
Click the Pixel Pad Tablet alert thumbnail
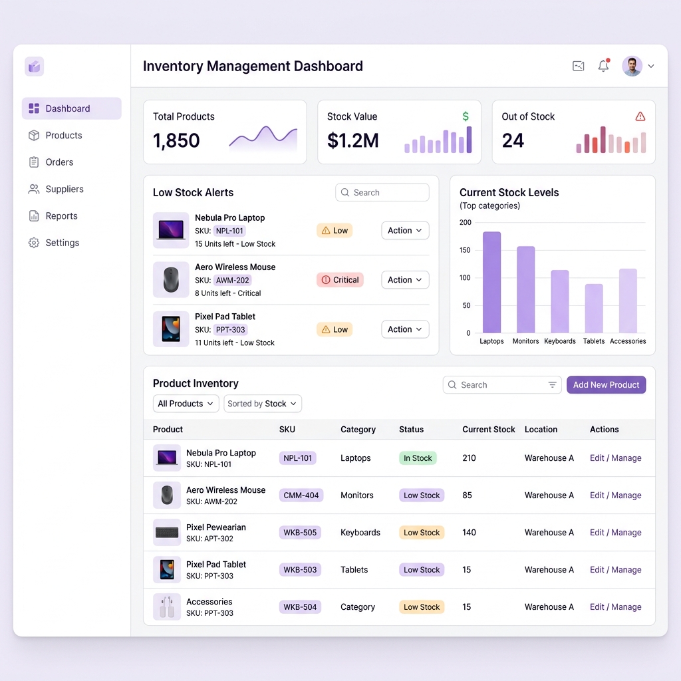click(x=171, y=329)
